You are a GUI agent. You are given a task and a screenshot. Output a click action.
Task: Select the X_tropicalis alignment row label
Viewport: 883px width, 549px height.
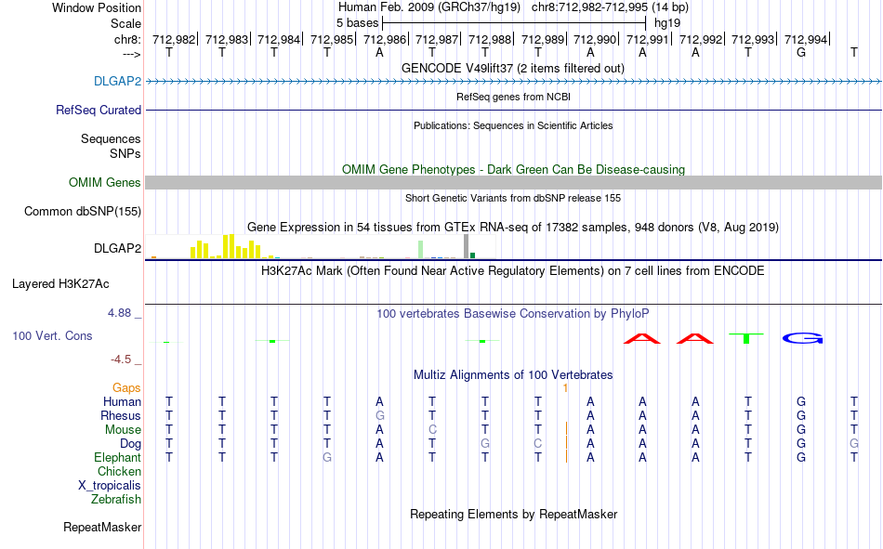(x=110, y=486)
